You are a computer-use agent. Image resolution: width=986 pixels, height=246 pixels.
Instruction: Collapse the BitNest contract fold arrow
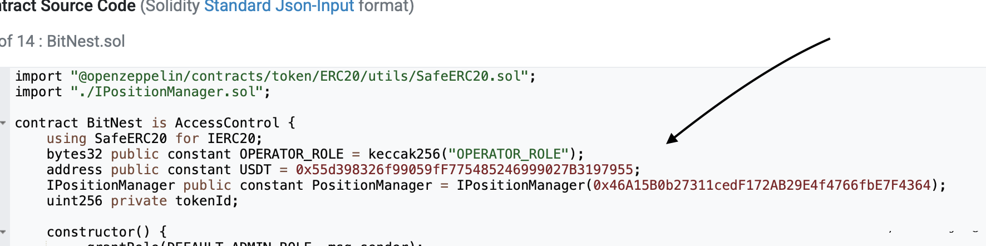point(3,123)
